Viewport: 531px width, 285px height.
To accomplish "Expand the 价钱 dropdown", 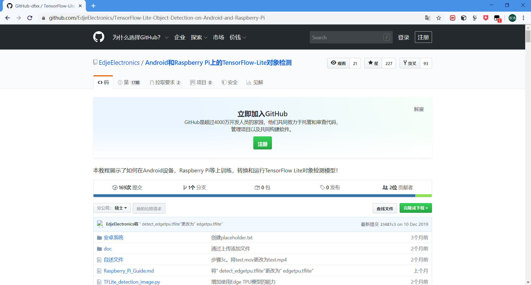I will click(x=238, y=37).
